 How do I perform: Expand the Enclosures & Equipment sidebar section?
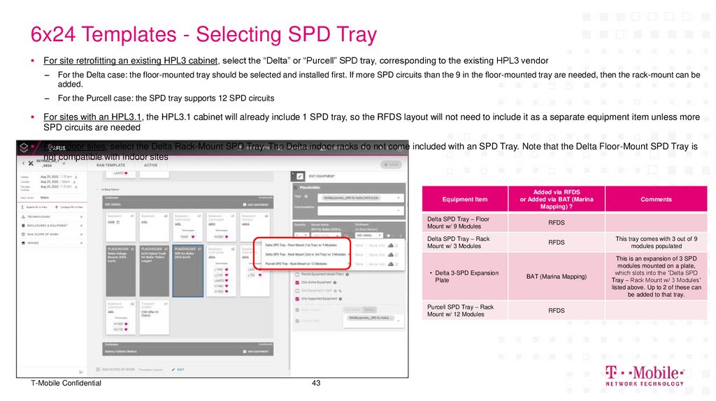click(x=52, y=226)
